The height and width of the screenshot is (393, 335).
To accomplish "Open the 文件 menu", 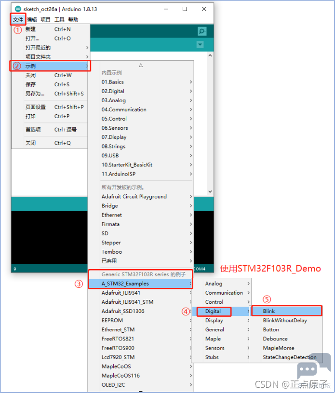I will (x=18, y=19).
